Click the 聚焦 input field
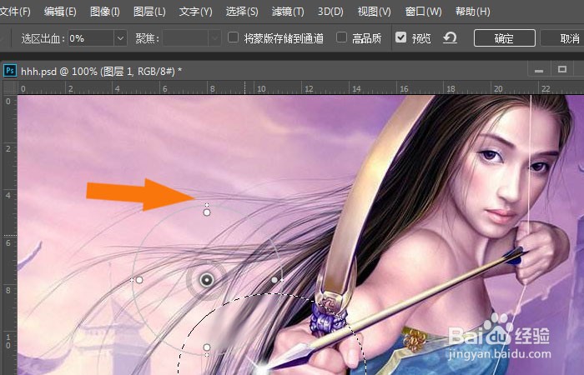Viewport: 584px width, 375px height. coord(185,38)
